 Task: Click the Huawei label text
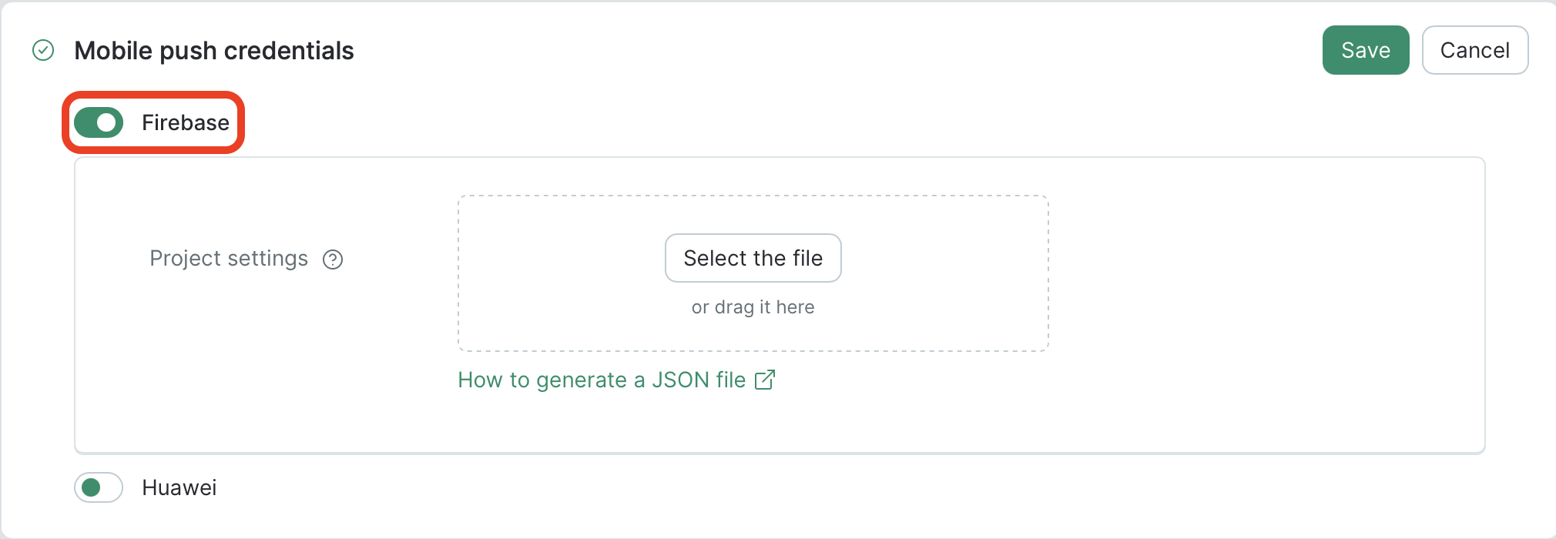[x=179, y=487]
